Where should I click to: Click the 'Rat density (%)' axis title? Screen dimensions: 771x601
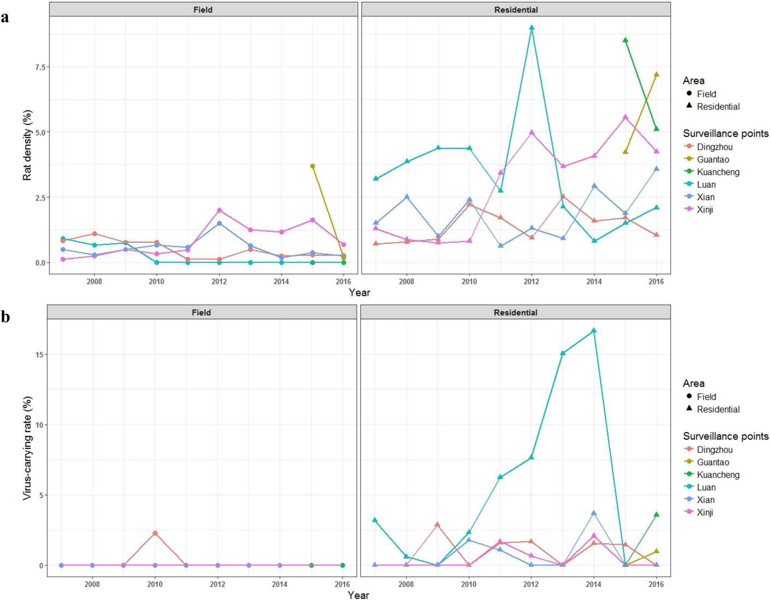[27, 145]
